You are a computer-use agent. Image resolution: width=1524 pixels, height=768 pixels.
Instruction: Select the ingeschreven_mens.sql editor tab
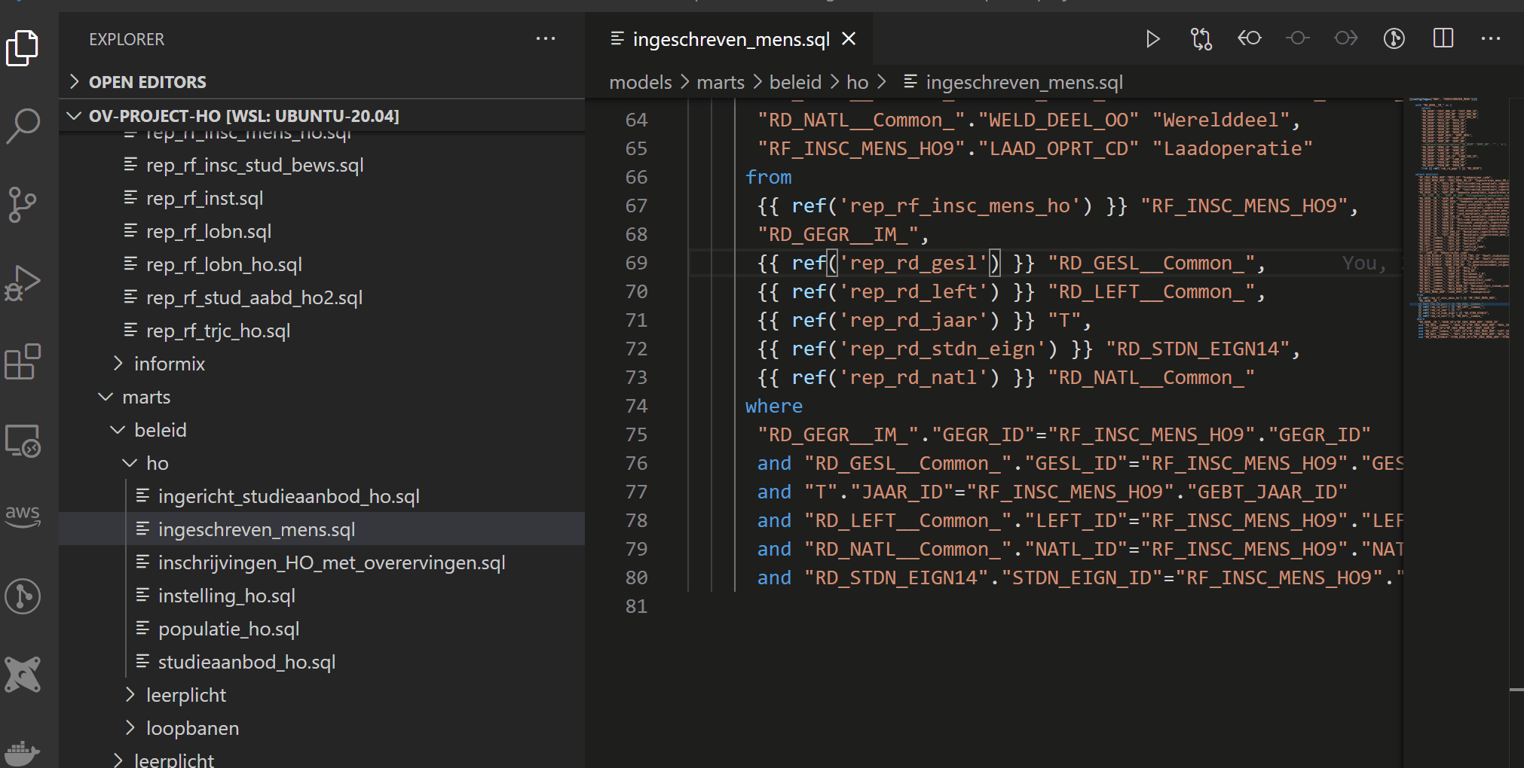[x=729, y=38]
